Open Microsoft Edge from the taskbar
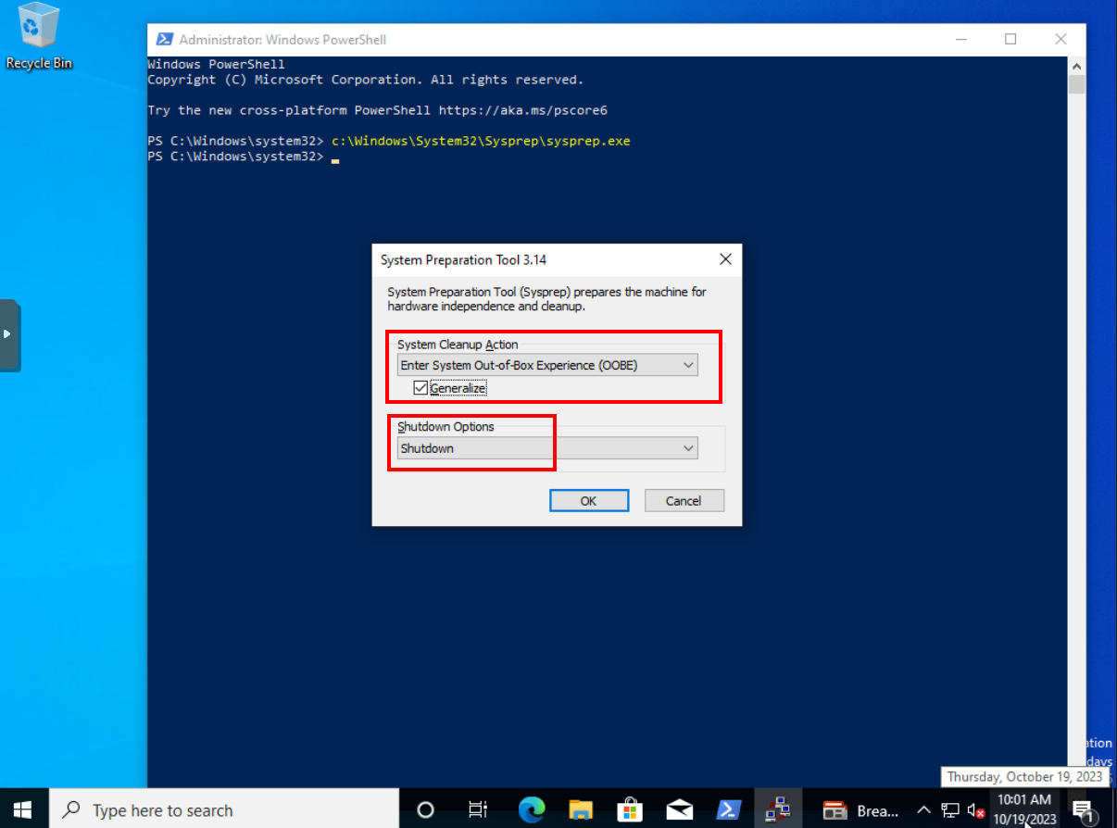1117x828 pixels. [532, 809]
